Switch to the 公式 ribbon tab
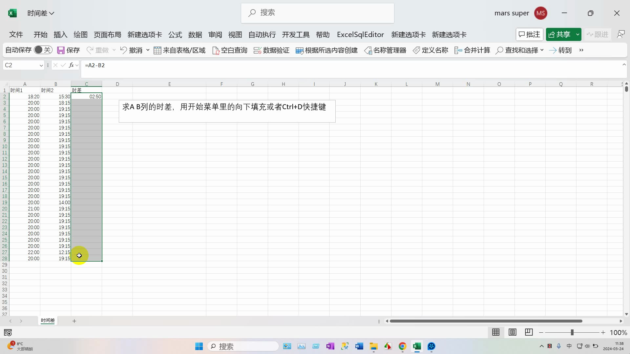Image resolution: width=630 pixels, height=354 pixels. tap(175, 34)
